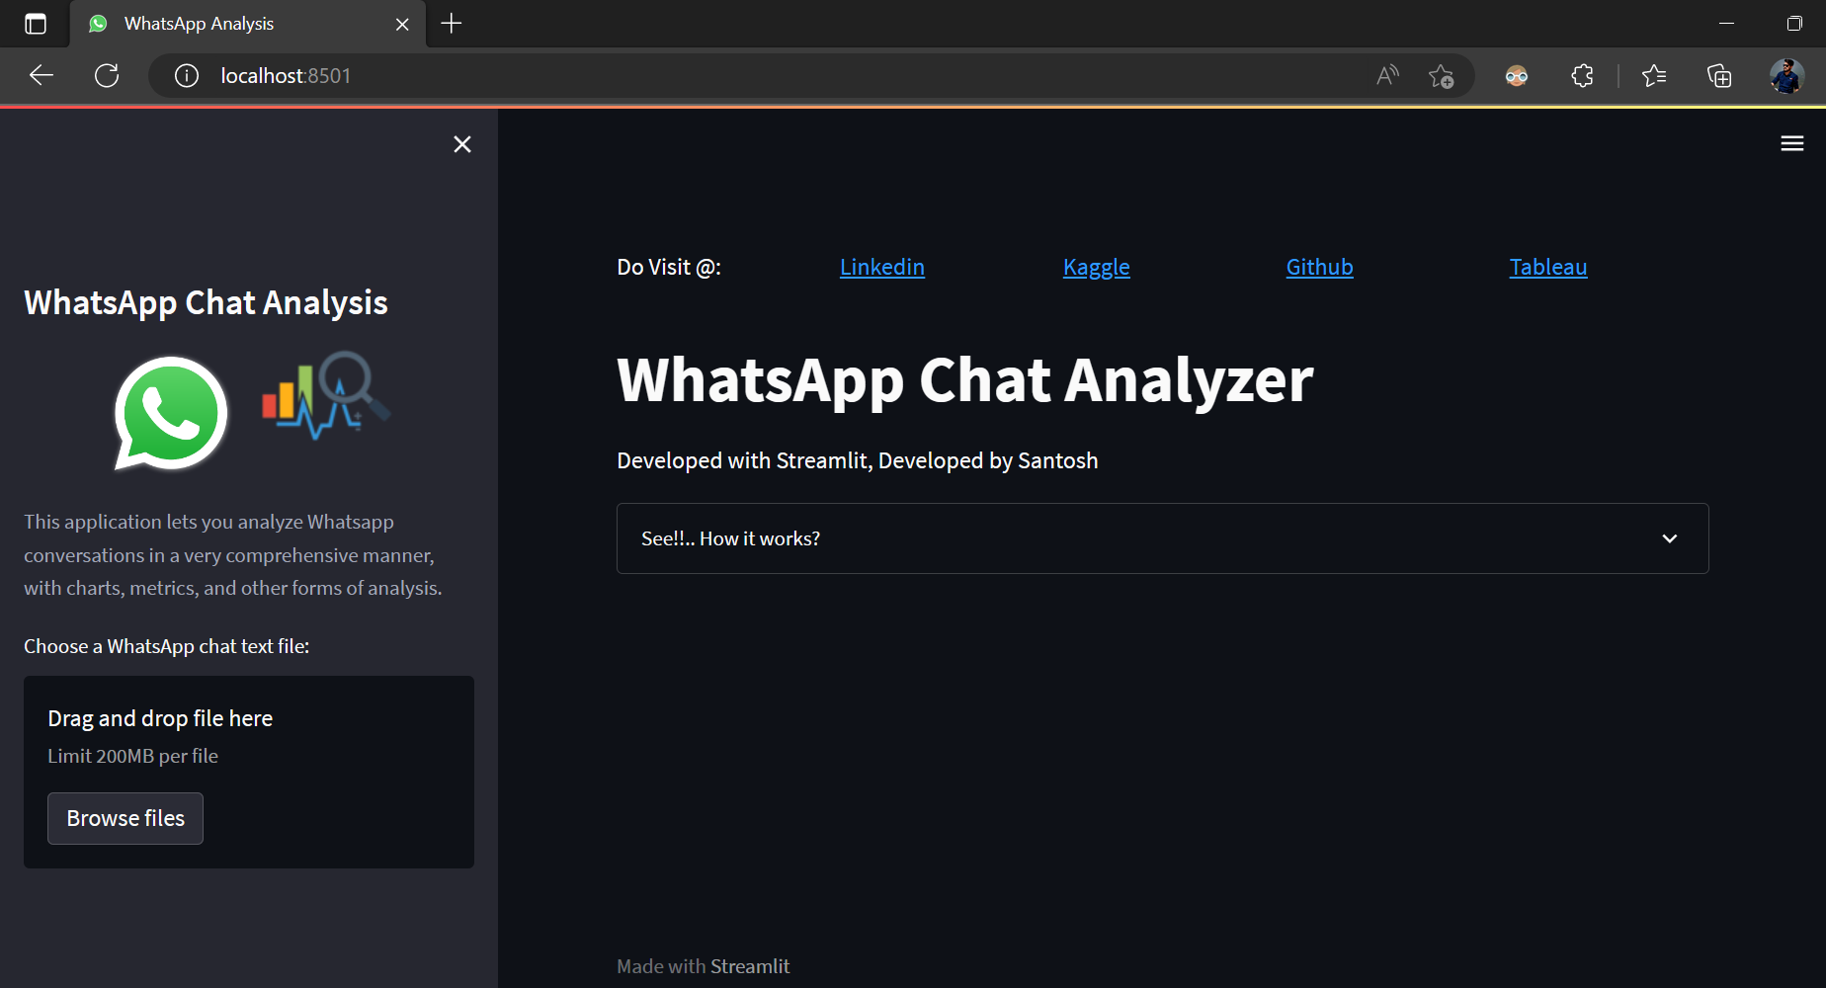Open the Collections icon
Screen dimensions: 1826x988
point(1719,75)
